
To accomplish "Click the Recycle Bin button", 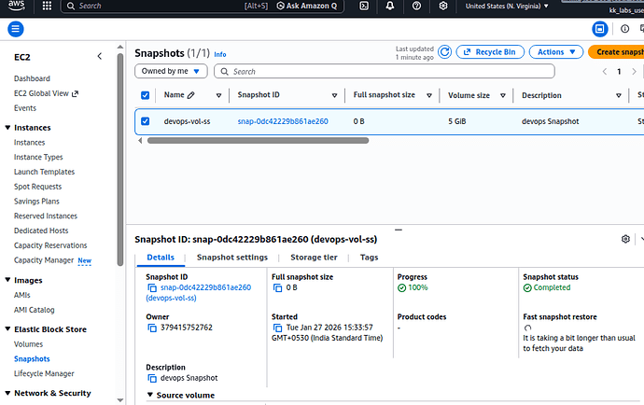I will click(490, 52).
